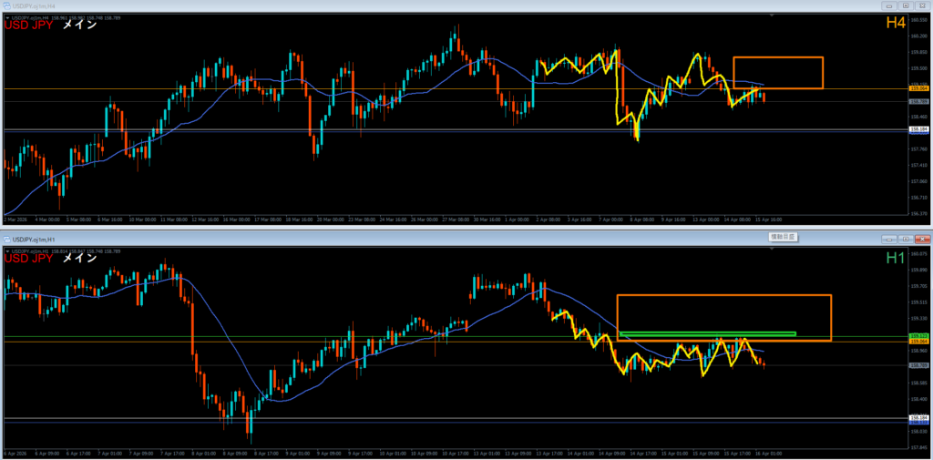Click the green 159.123 price label on H1
The image size is (933, 460).
(x=918, y=335)
